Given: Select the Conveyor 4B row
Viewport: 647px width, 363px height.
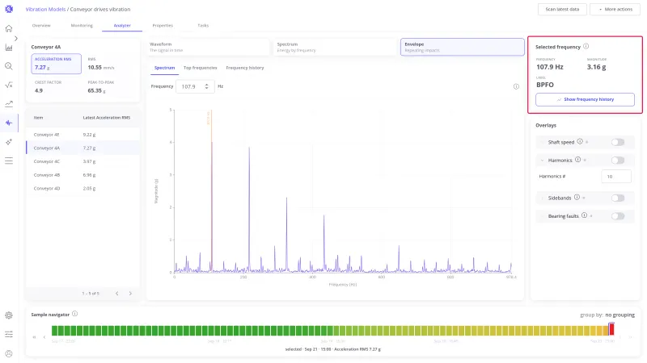Looking at the screenshot, I should point(82,175).
